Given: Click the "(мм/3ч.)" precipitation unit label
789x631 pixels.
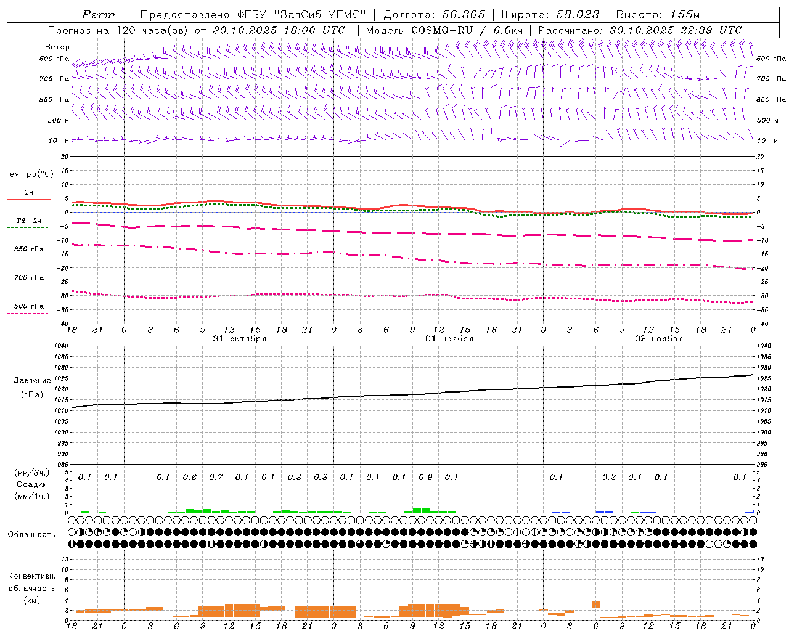Looking at the screenshot, I should coord(31,473).
